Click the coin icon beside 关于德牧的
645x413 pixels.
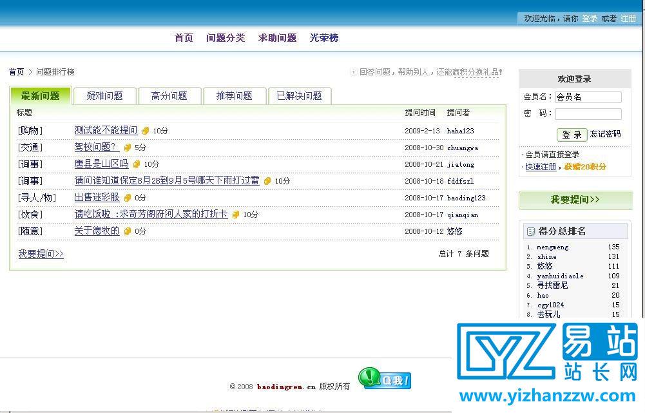(x=128, y=231)
